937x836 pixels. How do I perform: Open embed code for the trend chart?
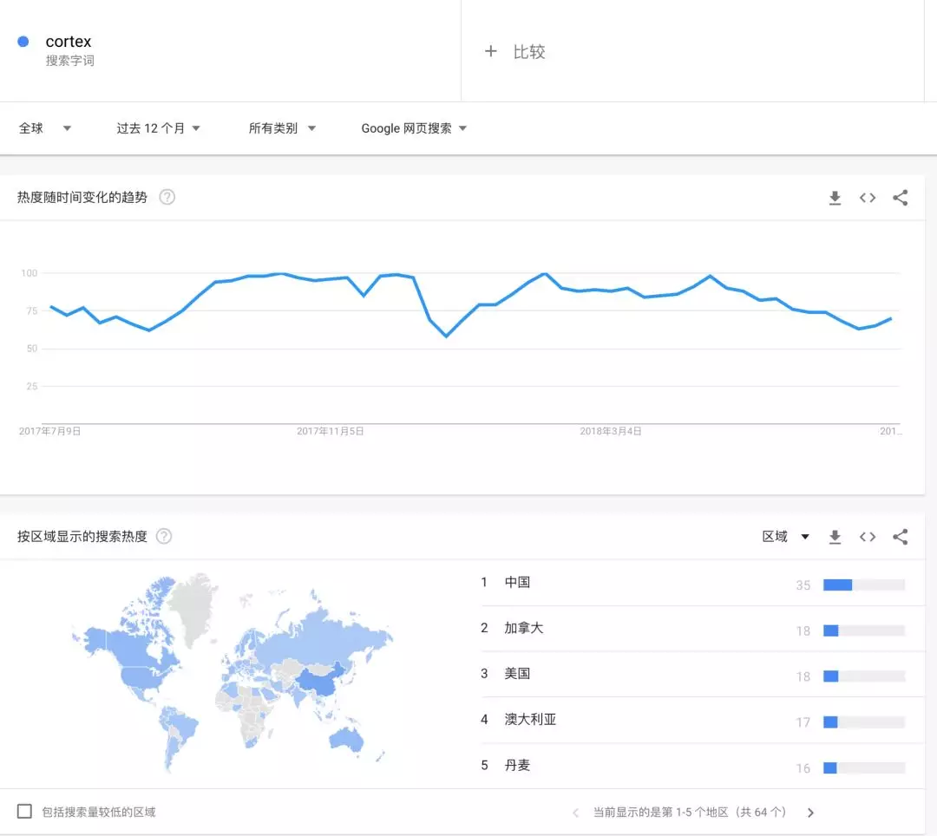(868, 198)
